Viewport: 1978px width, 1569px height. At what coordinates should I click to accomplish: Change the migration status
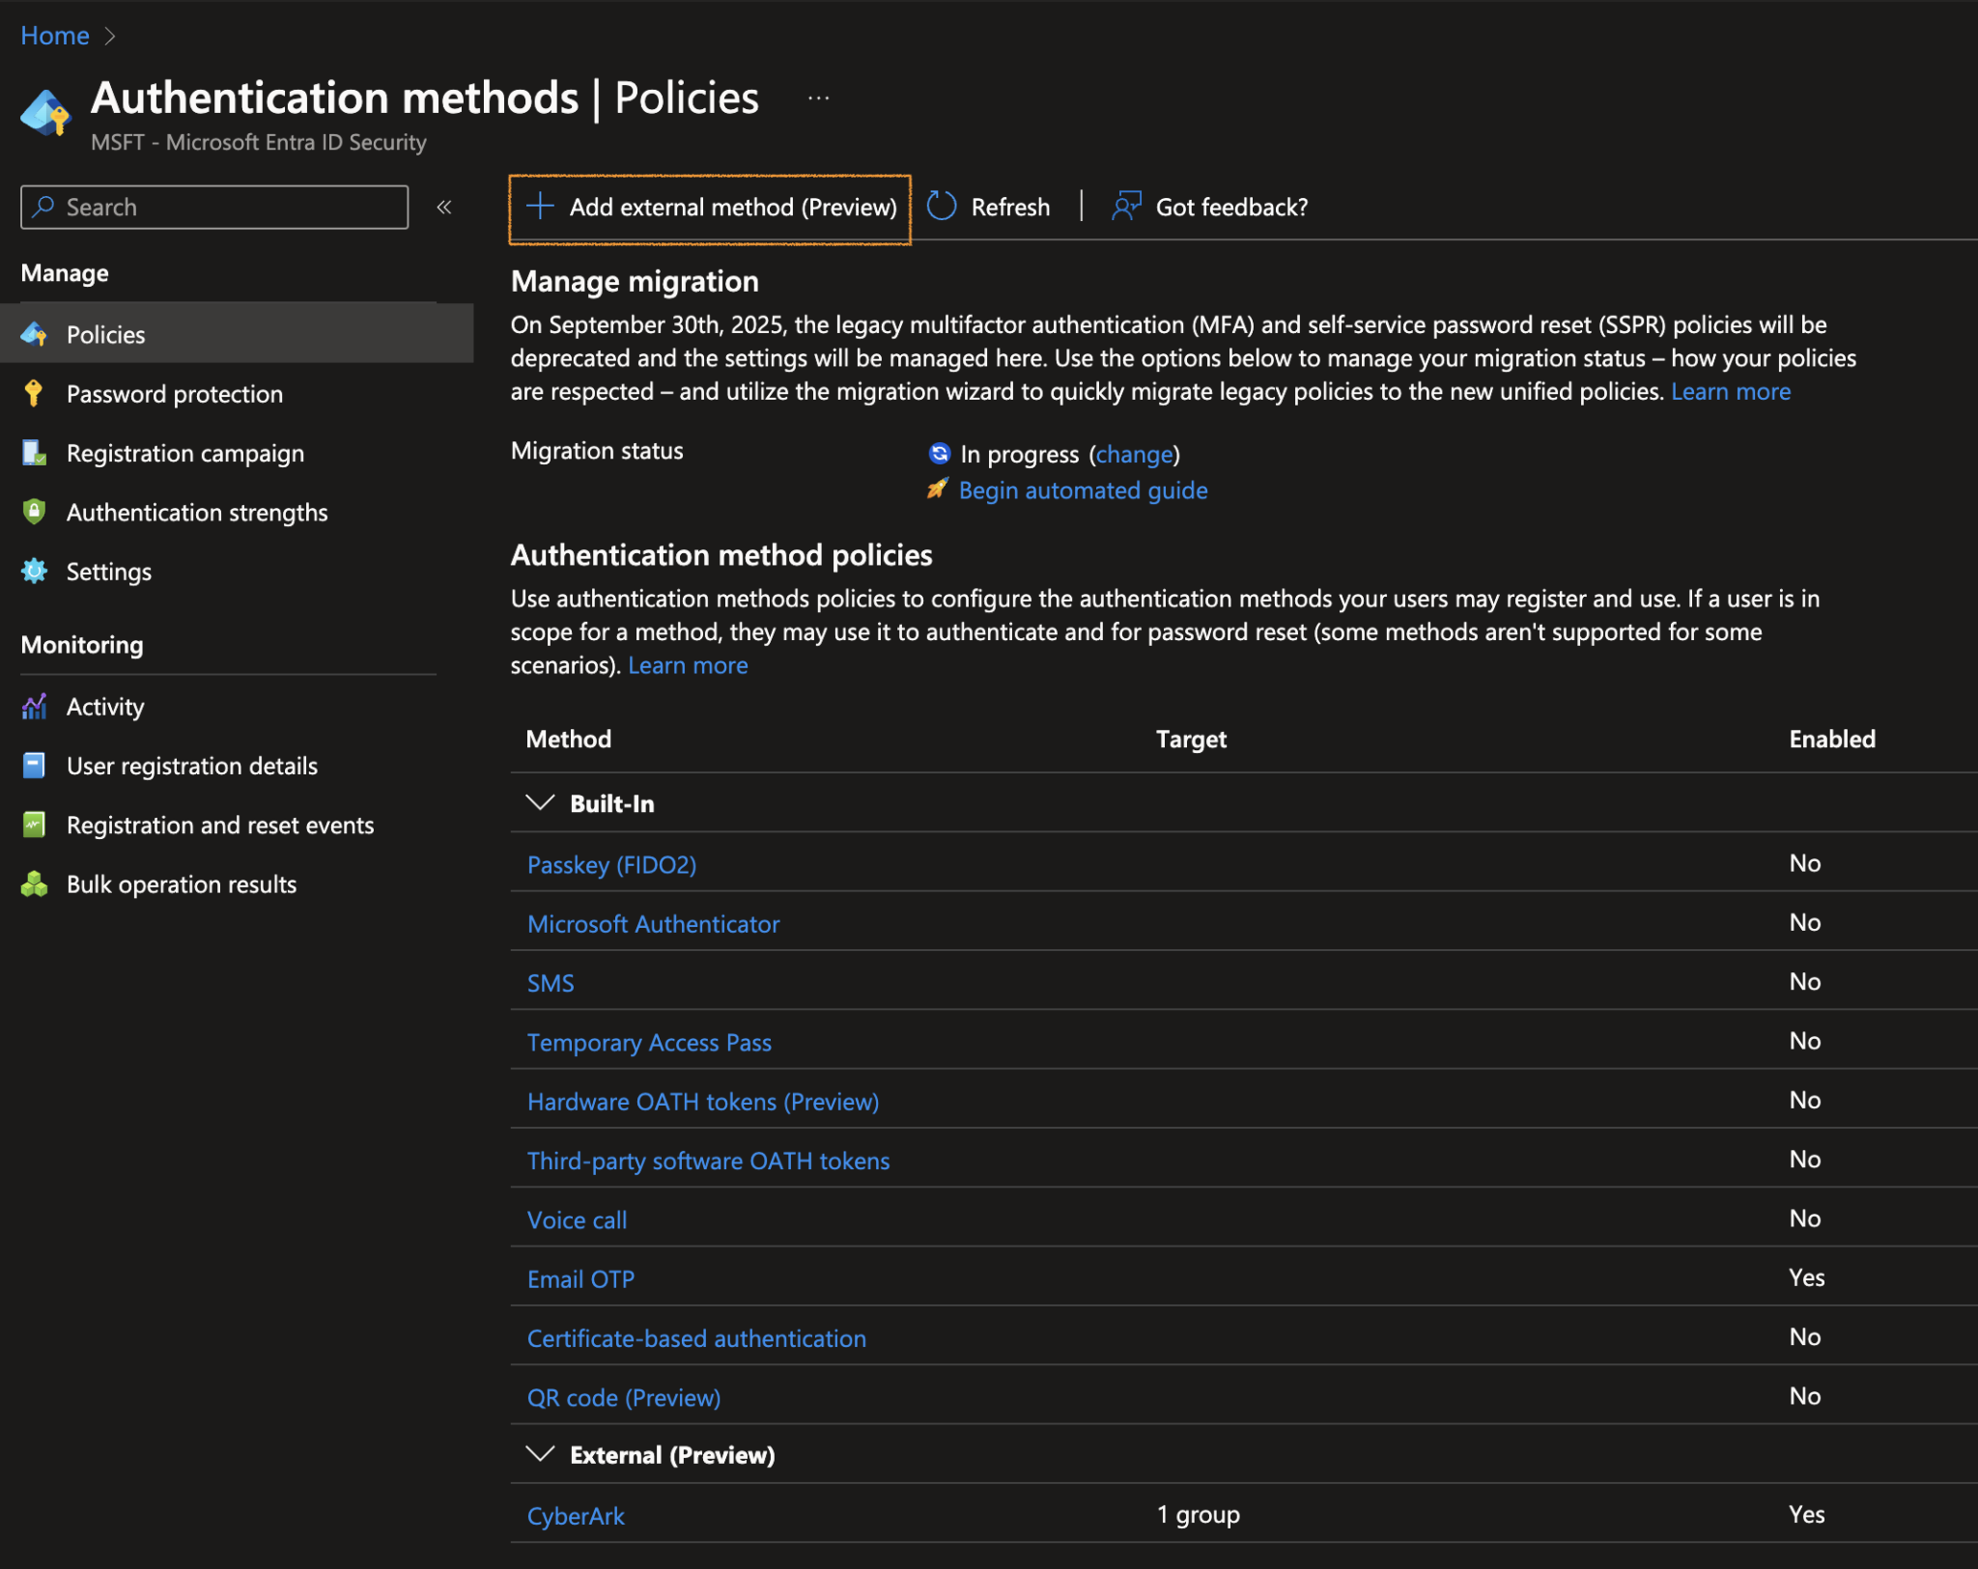(x=1135, y=454)
